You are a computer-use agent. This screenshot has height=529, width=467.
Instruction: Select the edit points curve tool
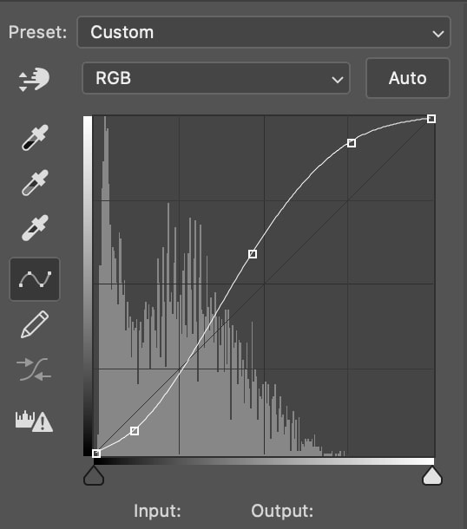[35, 279]
